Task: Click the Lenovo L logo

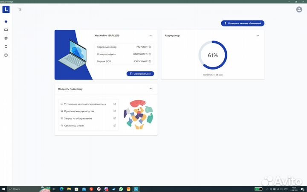Action: click(x=6, y=9)
